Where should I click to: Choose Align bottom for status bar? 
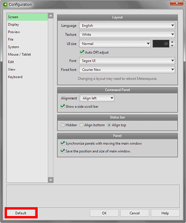coord(81,125)
